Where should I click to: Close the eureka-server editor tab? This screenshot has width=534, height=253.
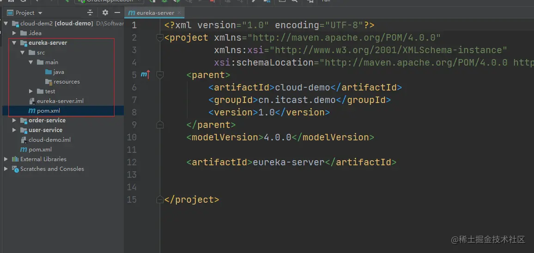pyautogui.click(x=180, y=13)
